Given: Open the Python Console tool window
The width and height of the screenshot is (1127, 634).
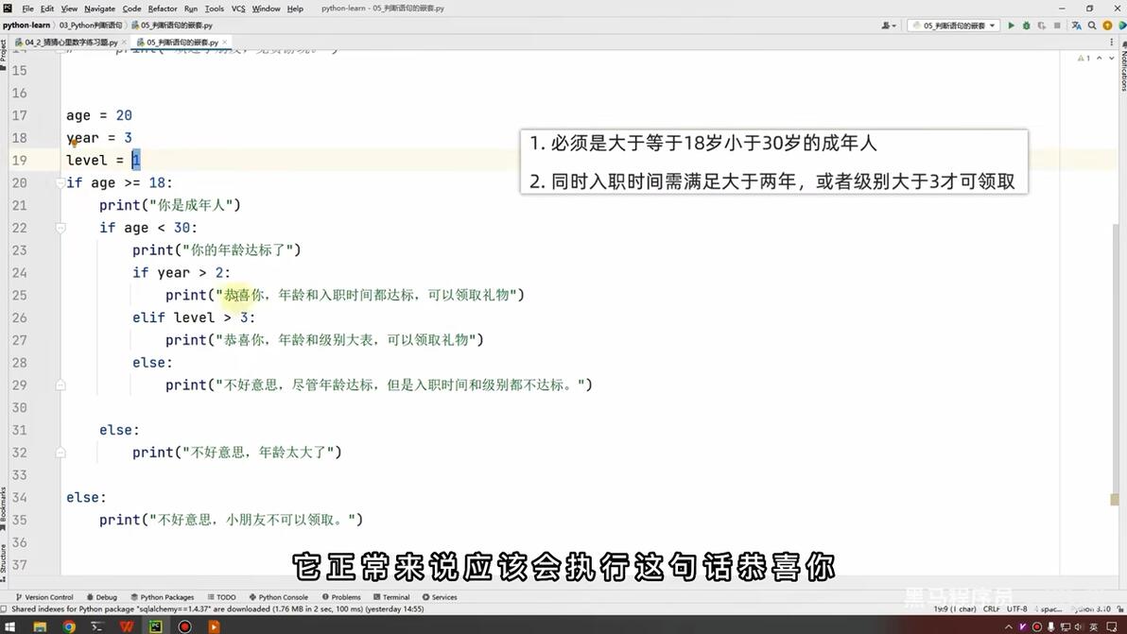Looking at the screenshot, I should [279, 596].
